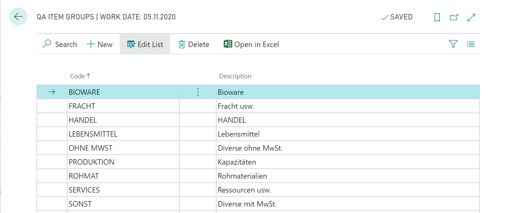Open the list in Excel

pos(251,44)
